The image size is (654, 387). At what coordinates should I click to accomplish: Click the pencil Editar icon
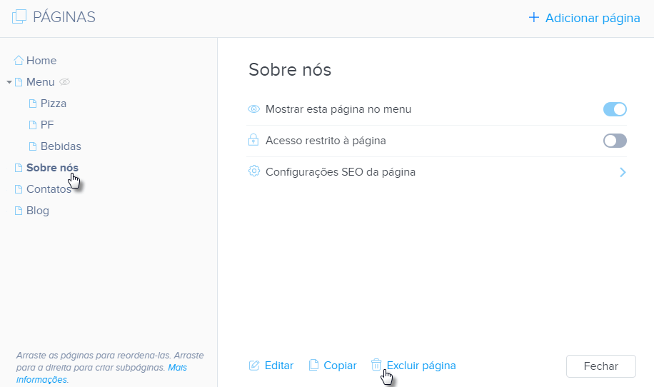(x=254, y=366)
